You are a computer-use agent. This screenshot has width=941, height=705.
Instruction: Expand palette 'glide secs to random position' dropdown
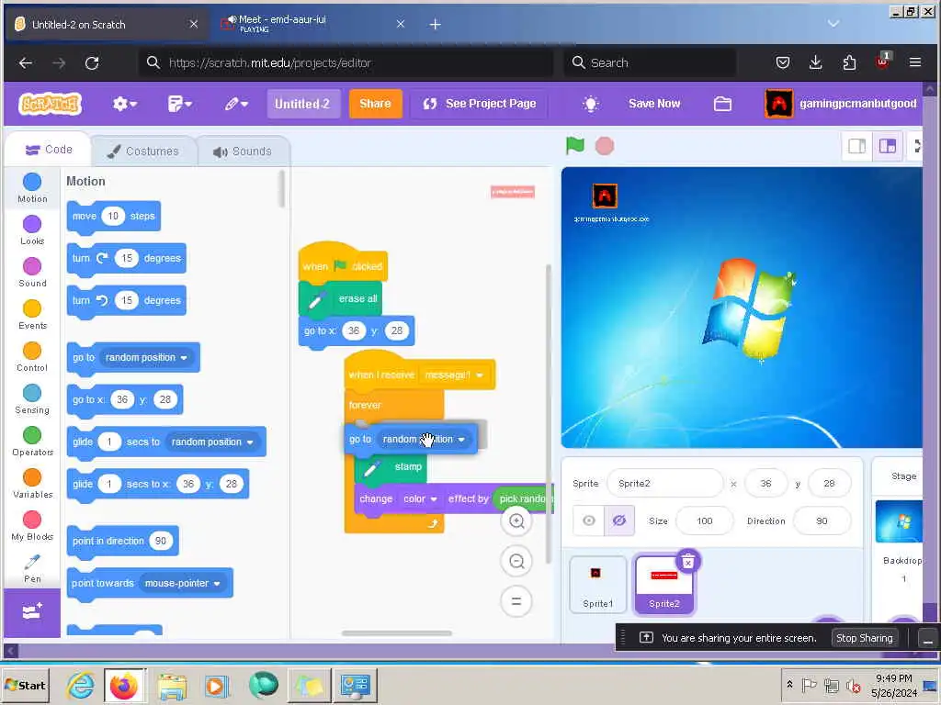coord(250,442)
